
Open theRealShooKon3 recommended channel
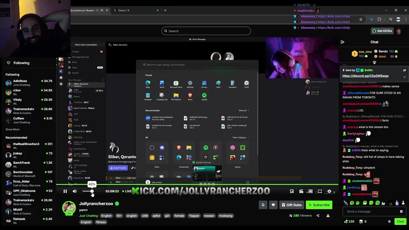29,146
